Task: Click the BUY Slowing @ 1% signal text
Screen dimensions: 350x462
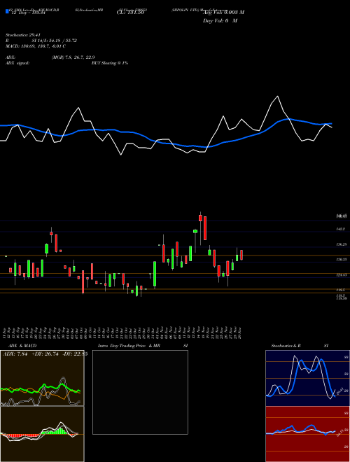Action: pyautogui.click(x=110, y=63)
